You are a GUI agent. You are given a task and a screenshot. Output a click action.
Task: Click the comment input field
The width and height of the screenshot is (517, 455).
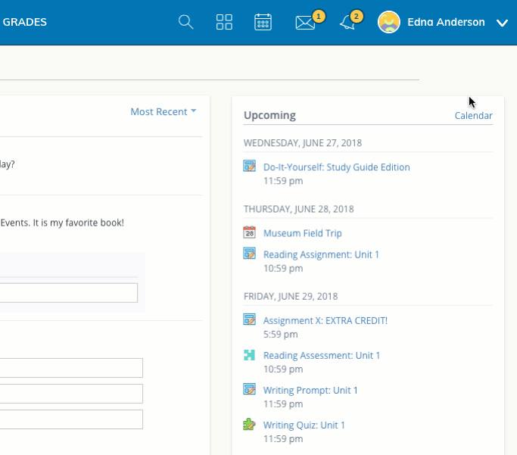pos(68,292)
